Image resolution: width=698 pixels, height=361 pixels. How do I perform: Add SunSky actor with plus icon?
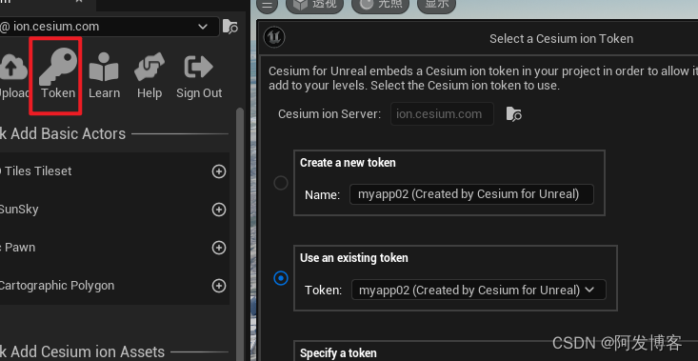(219, 210)
